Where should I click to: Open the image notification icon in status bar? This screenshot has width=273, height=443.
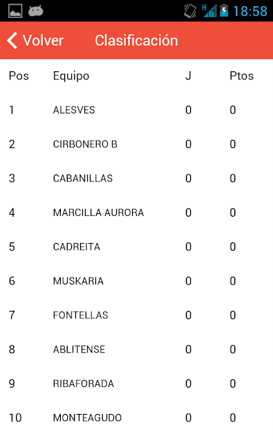click(15, 11)
